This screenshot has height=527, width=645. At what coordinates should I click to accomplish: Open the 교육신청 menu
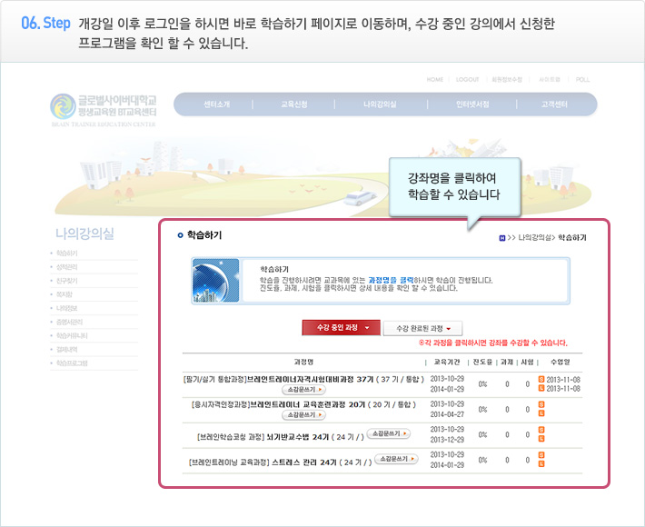tap(294, 104)
